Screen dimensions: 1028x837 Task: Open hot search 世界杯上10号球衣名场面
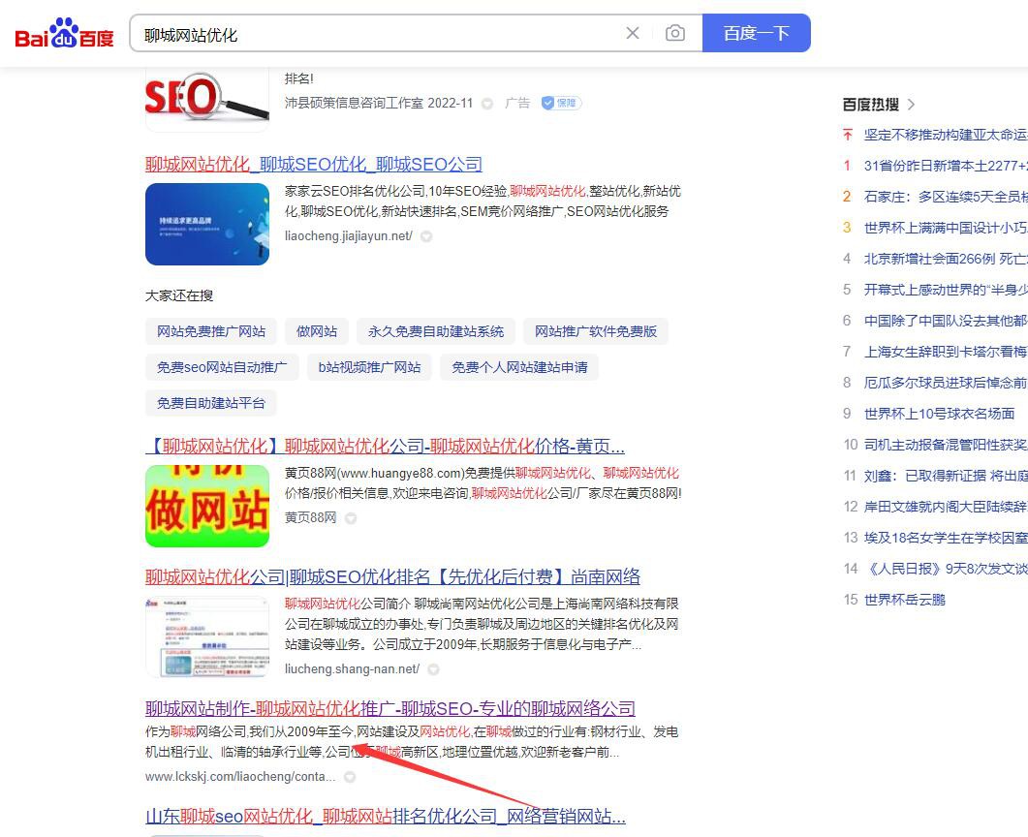pyautogui.click(x=939, y=414)
